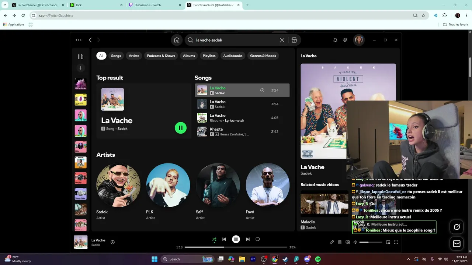Open the Tous les favoris bookmarks folder
This screenshot has height=265, width=472.
click(x=456, y=24)
